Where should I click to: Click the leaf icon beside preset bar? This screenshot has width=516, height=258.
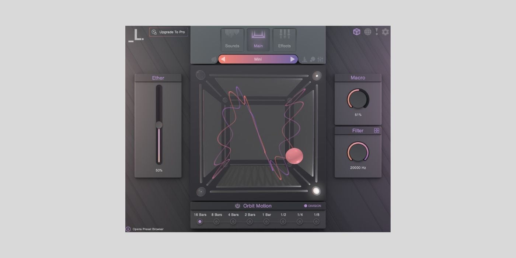(x=214, y=59)
